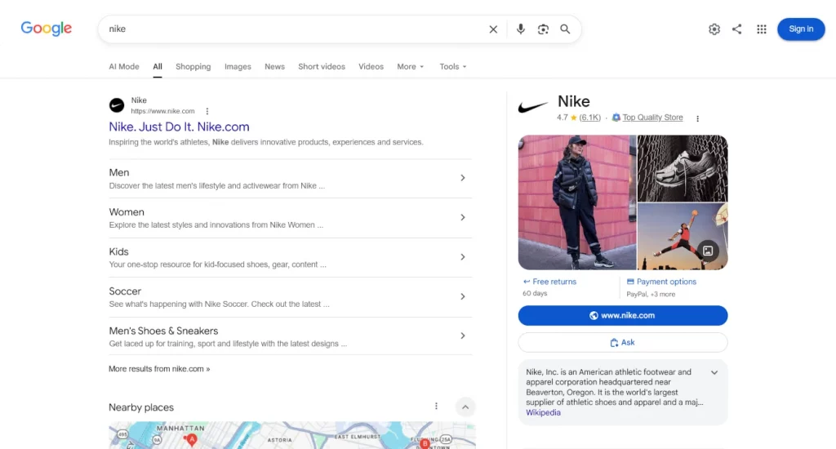Click the Nike title in knowledge panel

pyautogui.click(x=574, y=101)
